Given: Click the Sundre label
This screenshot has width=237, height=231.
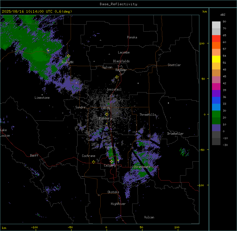Looking at the screenshot, I should pyautogui.click(x=80, y=107).
